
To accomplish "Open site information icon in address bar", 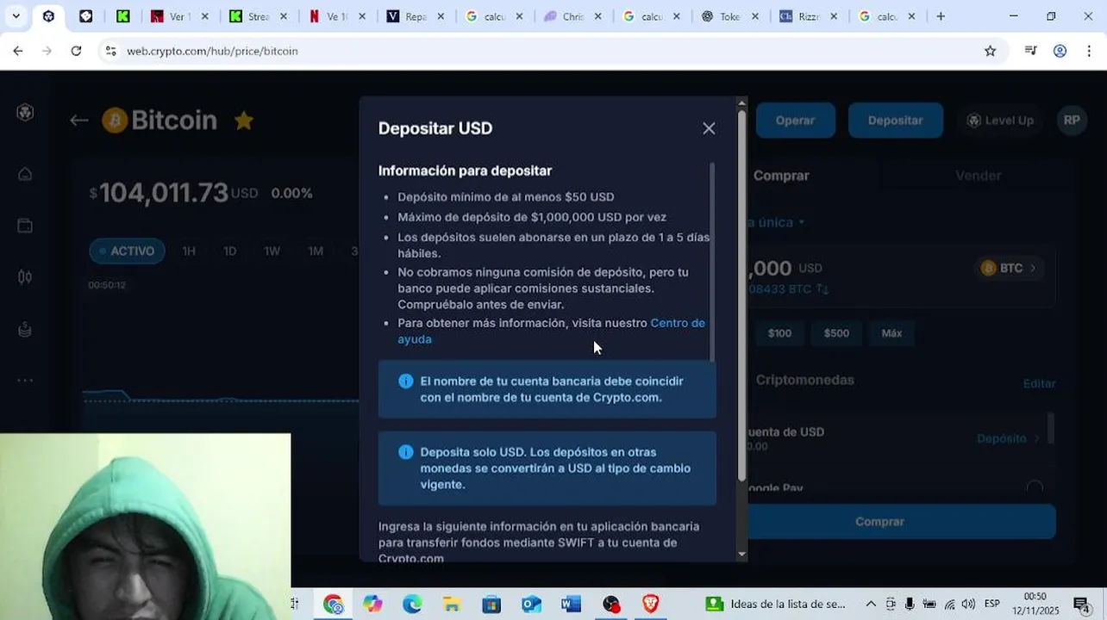I will (x=110, y=51).
